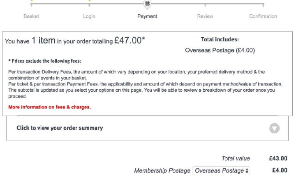
Task: Click the basket icon on the progress bar
Action: (x=147, y=4)
